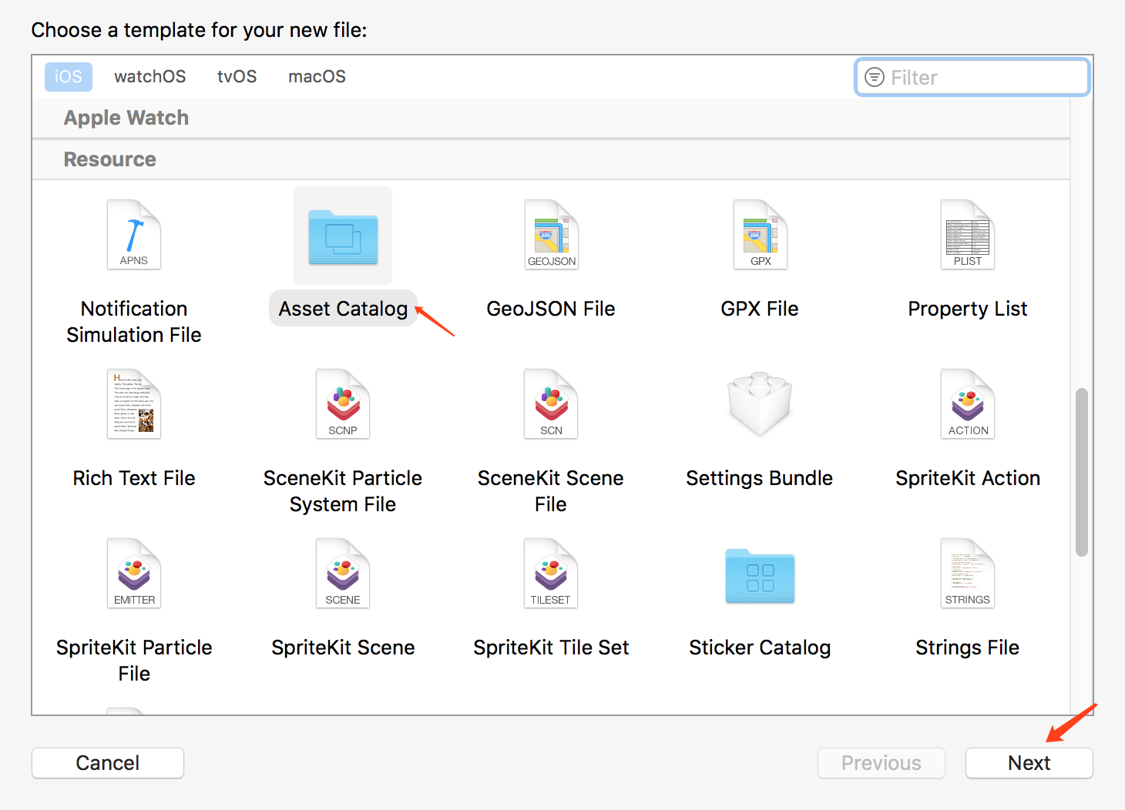Image resolution: width=1125 pixels, height=810 pixels.
Task: Select the GeoJSON File template icon
Action: pyautogui.click(x=551, y=235)
